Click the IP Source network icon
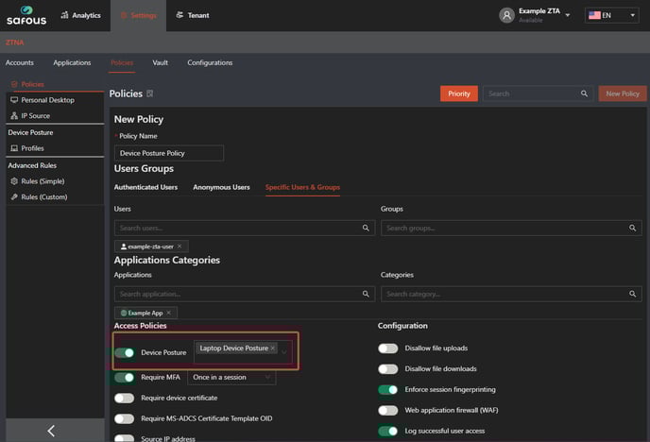This screenshot has width=650, height=442. [14, 115]
